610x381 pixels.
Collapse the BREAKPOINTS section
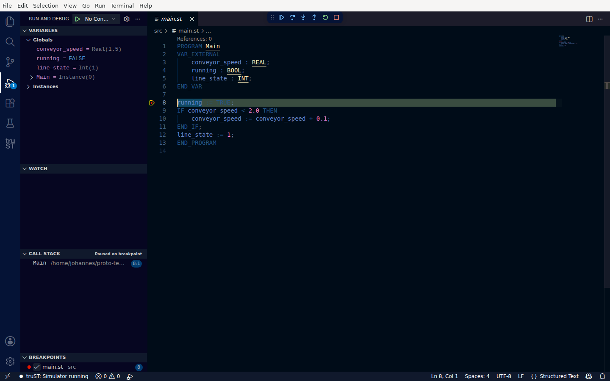83,357
